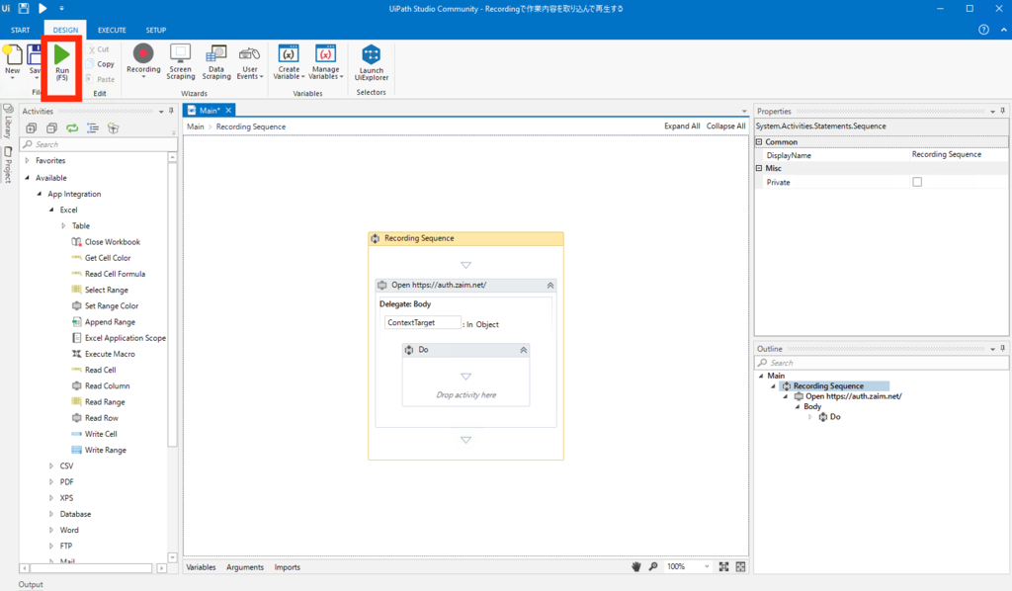This screenshot has height=591, width=1012.
Task: Pin the Properties panel
Action: pos(1002,111)
